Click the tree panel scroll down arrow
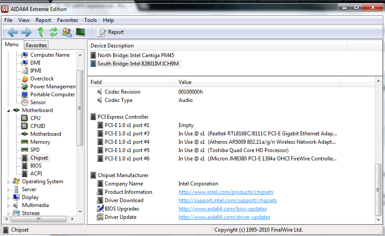Screen dimensions: 385x236 coord(80,212)
